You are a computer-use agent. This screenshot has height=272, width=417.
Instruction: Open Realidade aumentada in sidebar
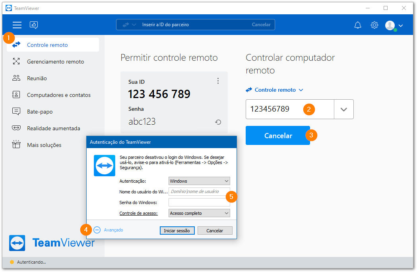pos(53,128)
